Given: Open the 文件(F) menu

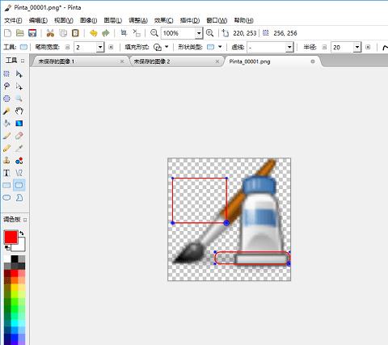Looking at the screenshot, I should [x=13, y=20].
